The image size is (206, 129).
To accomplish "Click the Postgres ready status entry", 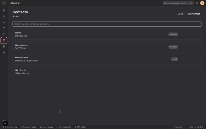I will 29,127.
